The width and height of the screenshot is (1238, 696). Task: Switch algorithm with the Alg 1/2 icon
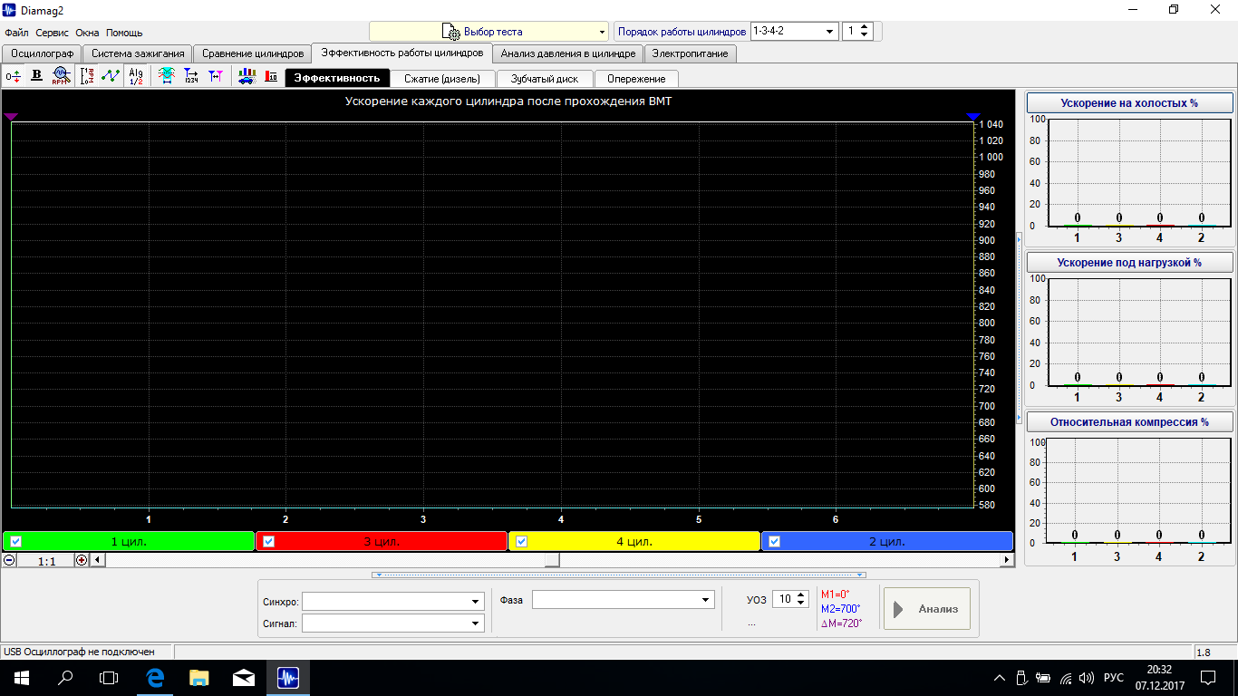pyautogui.click(x=136, y=77)
